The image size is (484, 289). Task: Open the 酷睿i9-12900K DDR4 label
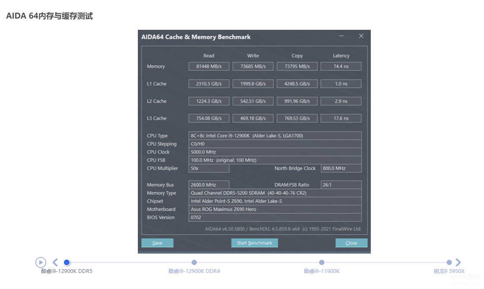click(x=194, y=271)
